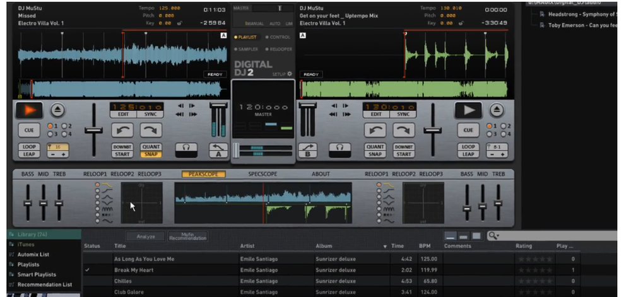
Task: Click the SYNC button on deck B
Action: tap(403, 114)
